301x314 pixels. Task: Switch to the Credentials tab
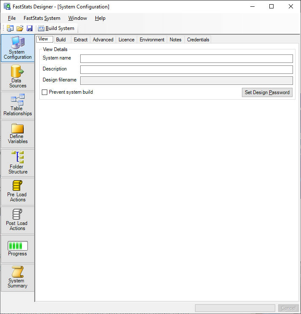[x=198, y=40]
